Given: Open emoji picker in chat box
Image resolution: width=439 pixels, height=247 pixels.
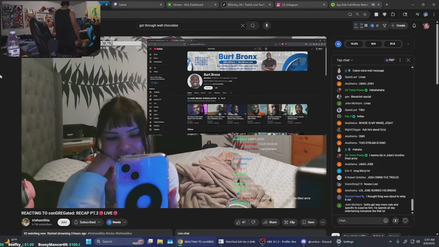Looking at the screenshot, I should (x=385, y=221).
